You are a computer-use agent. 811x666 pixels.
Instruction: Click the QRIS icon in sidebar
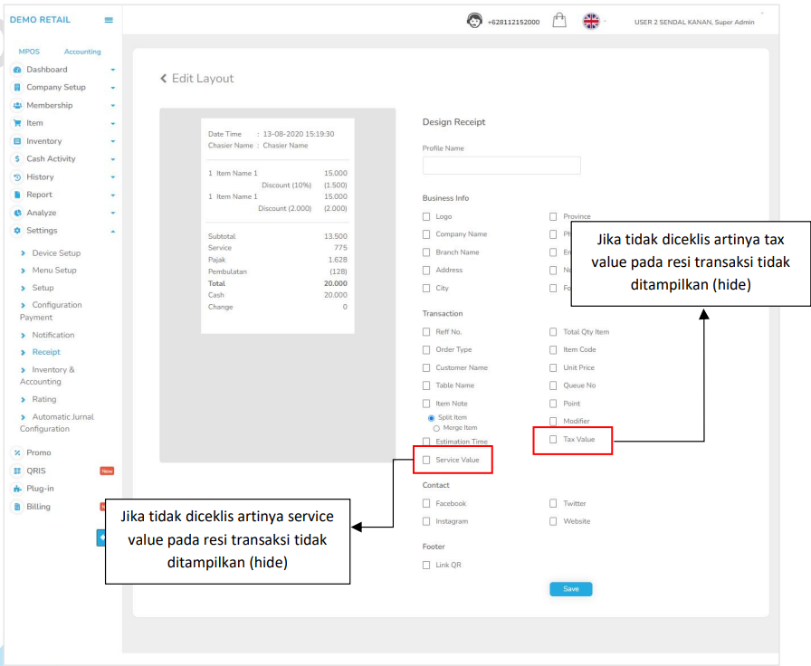[17, 471]
